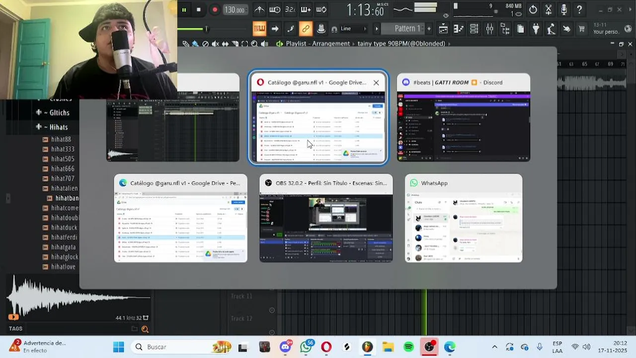Click the 1:13:60 time display
The width and height of the screenshot is (636, 358).
coord(365,10)
